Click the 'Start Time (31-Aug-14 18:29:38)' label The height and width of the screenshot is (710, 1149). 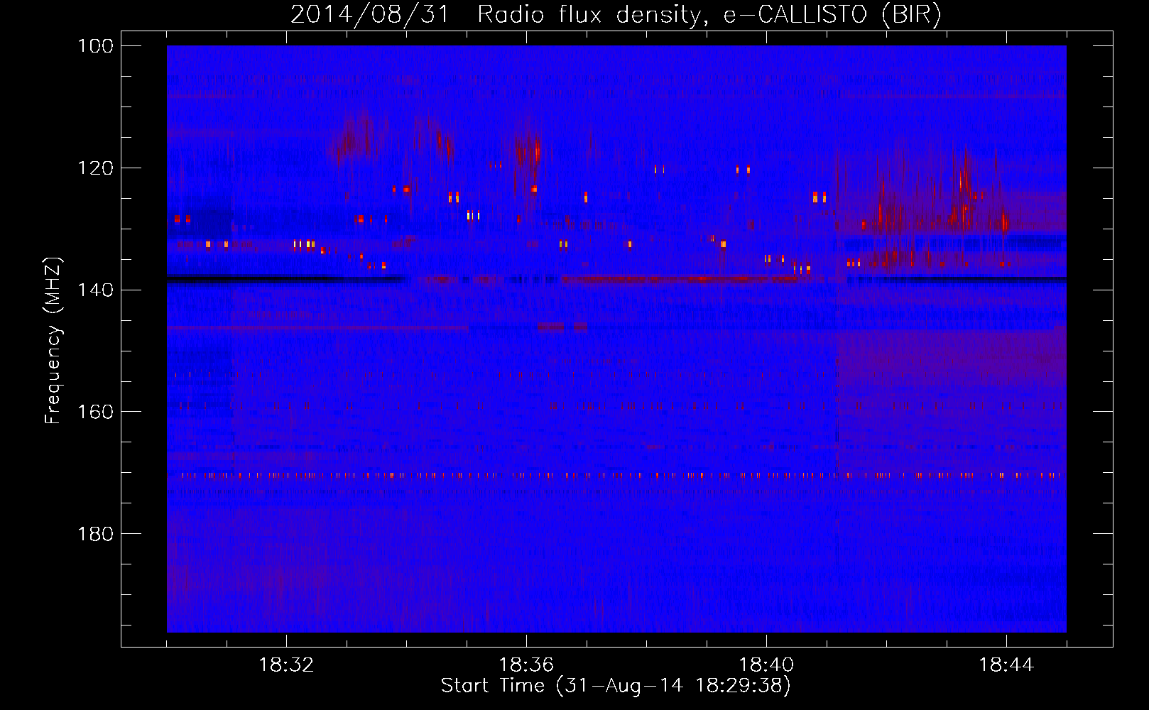(x=616, y=686)
